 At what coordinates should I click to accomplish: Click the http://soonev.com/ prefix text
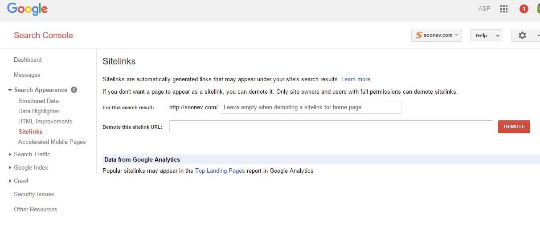[x=193, y=107]
